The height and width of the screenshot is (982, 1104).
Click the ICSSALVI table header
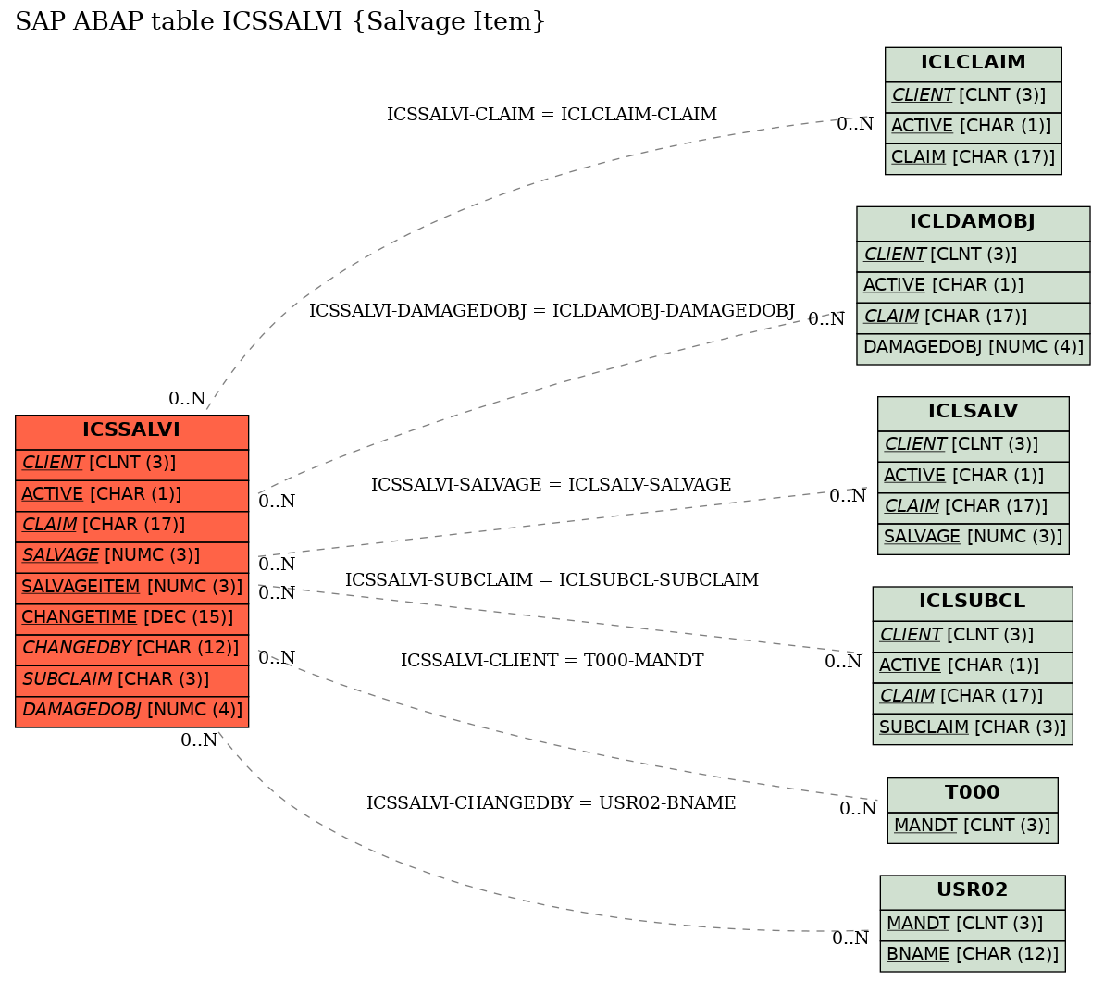131,430
